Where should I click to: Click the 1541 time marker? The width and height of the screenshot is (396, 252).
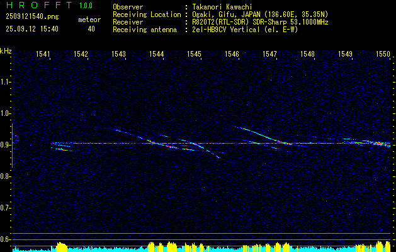[x=43, y=54]
